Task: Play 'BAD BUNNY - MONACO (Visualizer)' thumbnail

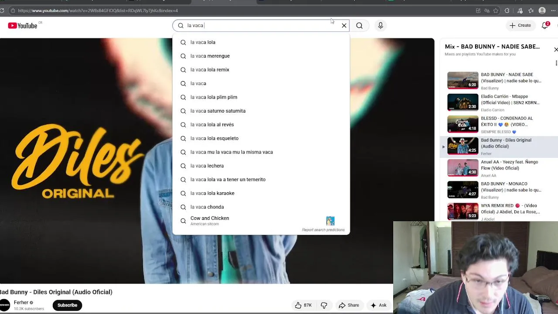Action: (x=463, y=190)
